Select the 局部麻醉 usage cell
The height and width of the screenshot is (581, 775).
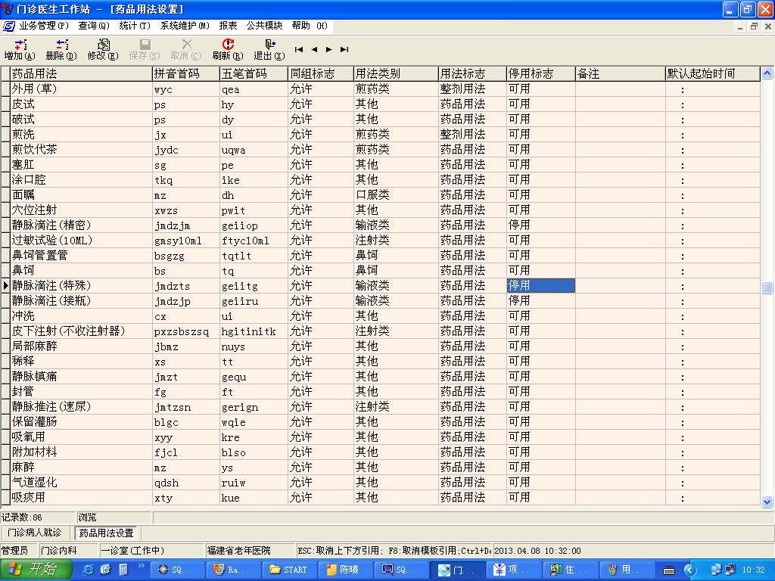pyautogui.click(x=81, y=346)
